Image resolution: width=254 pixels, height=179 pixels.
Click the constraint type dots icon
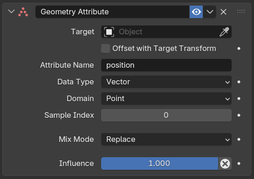pos(23,12)
